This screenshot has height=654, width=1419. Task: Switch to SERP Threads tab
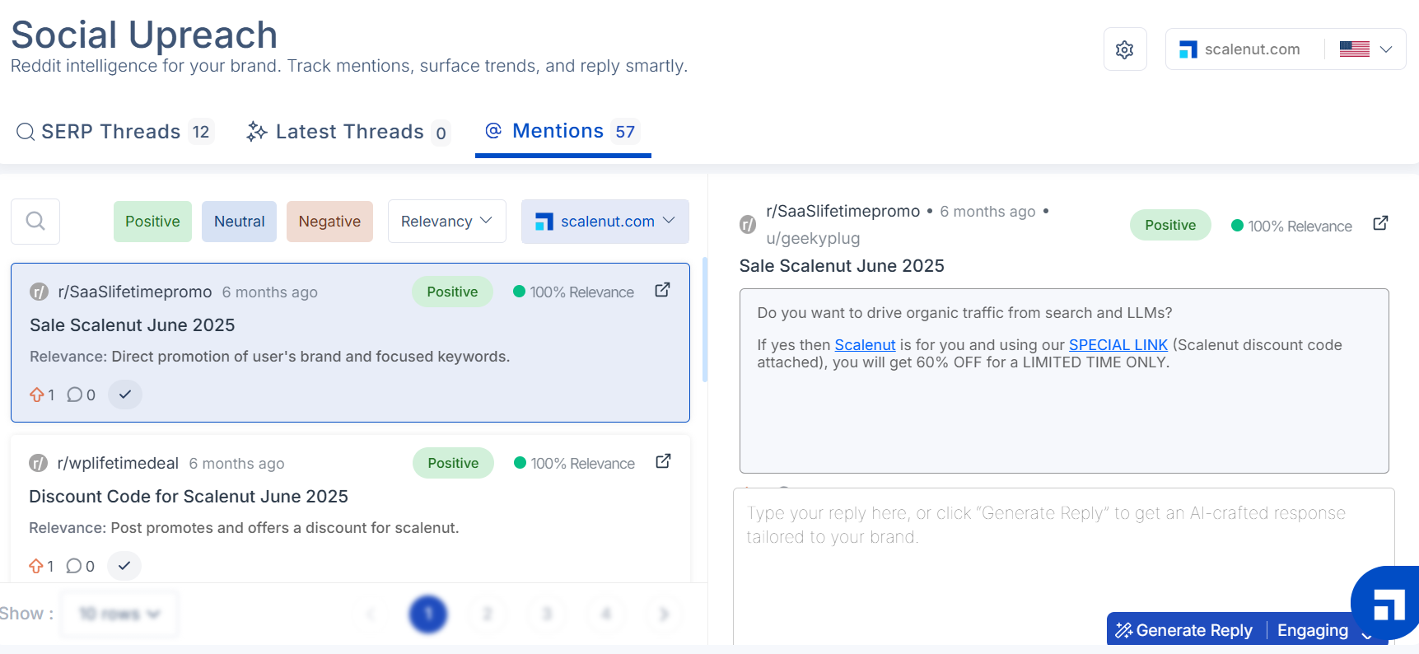tap(114, 132)
